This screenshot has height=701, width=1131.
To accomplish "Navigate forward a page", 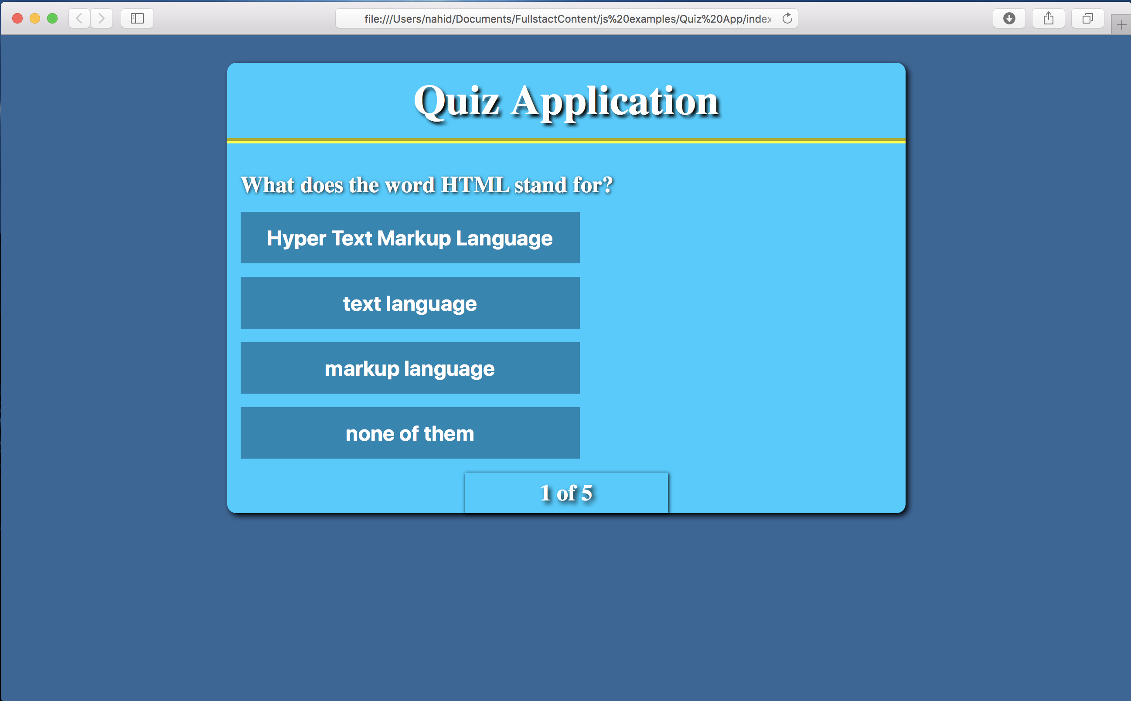I will coord(102,18).
